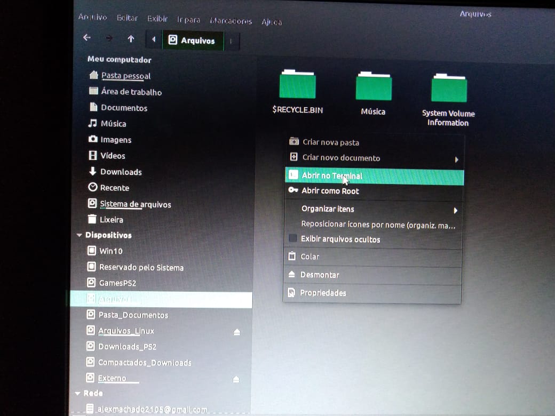Open Downloads in the sidebar

pyautogui.click(x=115, y=172)
